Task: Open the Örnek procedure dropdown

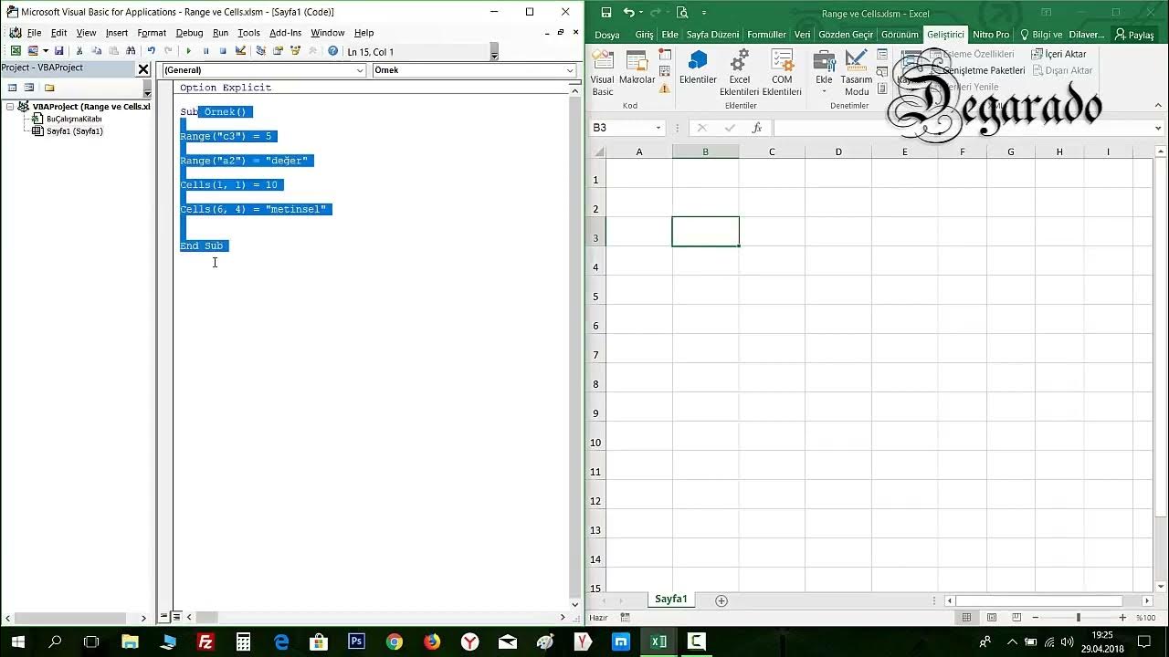Action: 569,70
